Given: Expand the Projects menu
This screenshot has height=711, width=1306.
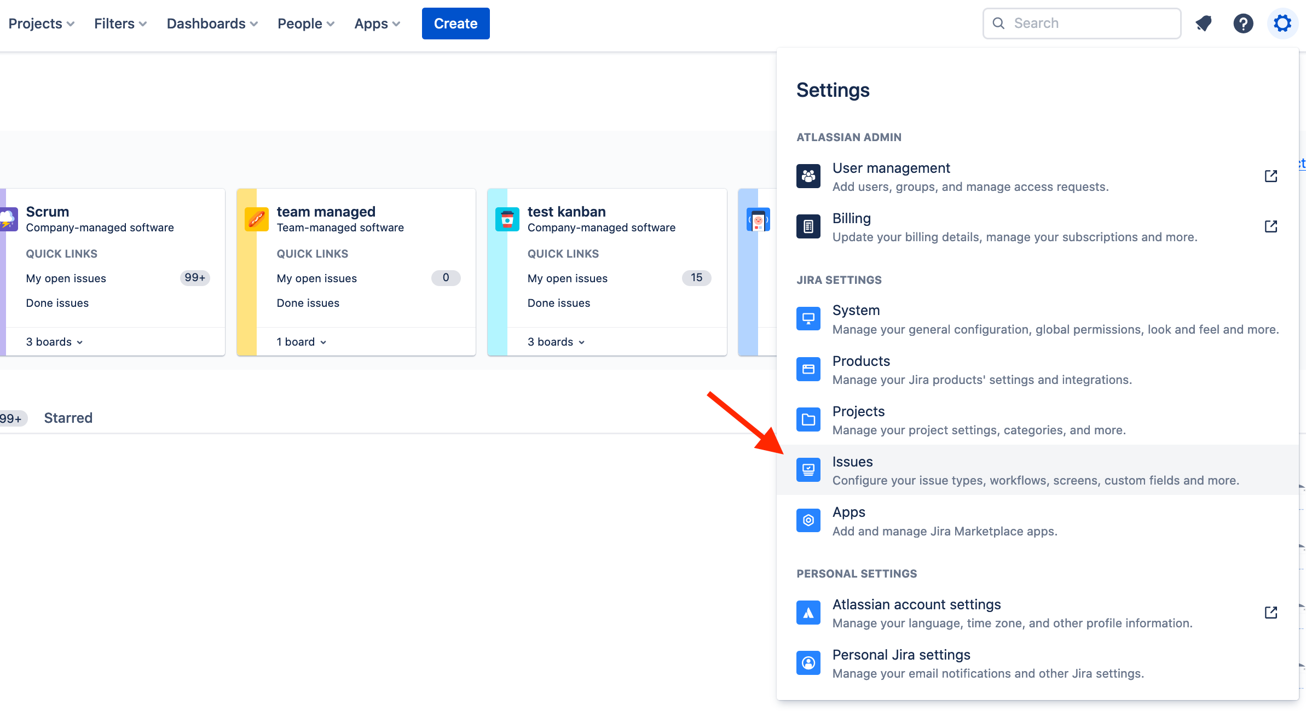Looking at the screenshot, I should (x=42, y=24).
